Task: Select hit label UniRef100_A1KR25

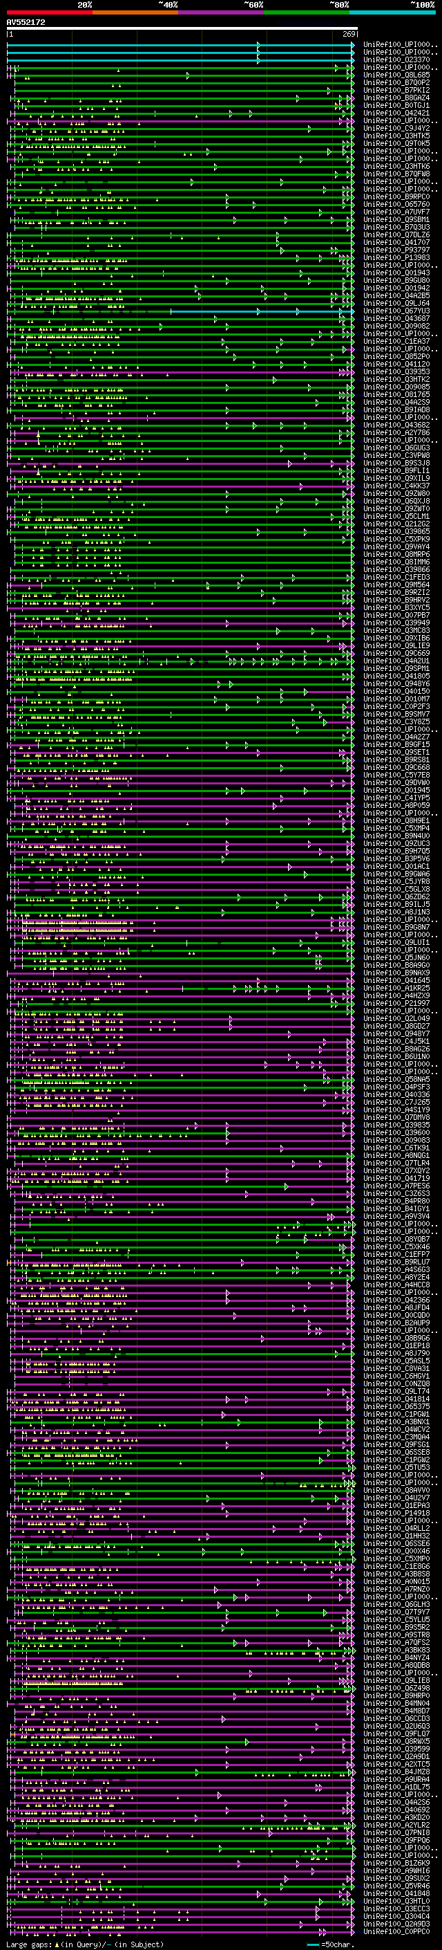Action: coord(396,988)
